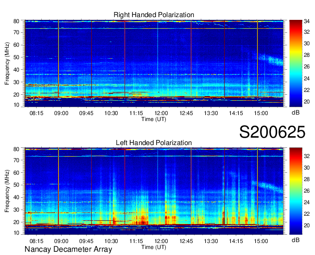
Task: Click the 12:00 time tick in Left Handed plot
Action: [x=161, y=241]
